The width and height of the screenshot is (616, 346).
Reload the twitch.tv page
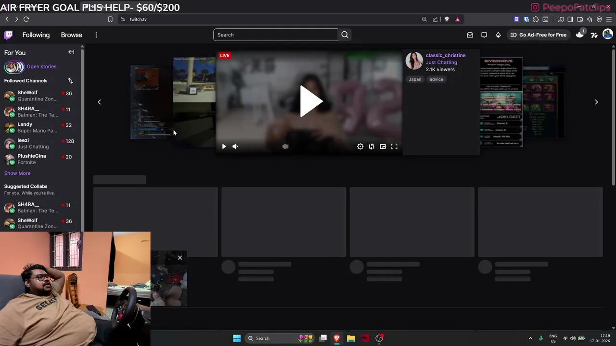point(26,19)
